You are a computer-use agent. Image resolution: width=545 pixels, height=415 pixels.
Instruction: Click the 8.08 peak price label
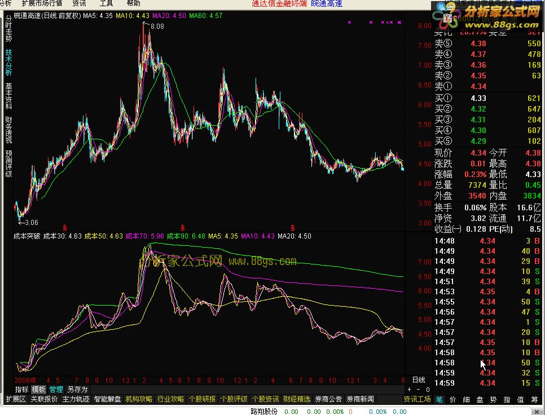[157, 26]
